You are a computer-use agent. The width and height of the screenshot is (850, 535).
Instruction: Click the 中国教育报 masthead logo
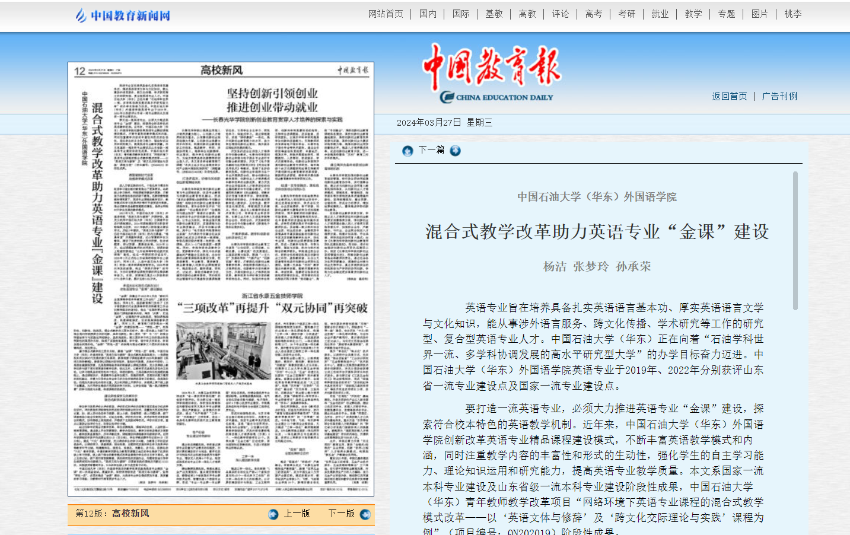pos(492,72)
